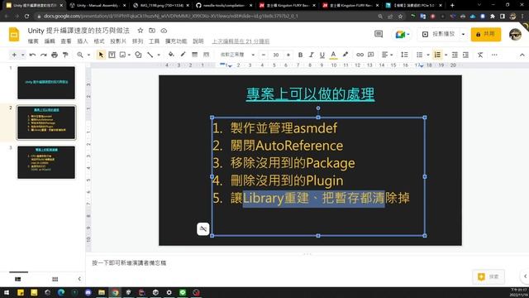529x298 pixels.
Task: Toggle underline formatting
Action: [322, 55]
